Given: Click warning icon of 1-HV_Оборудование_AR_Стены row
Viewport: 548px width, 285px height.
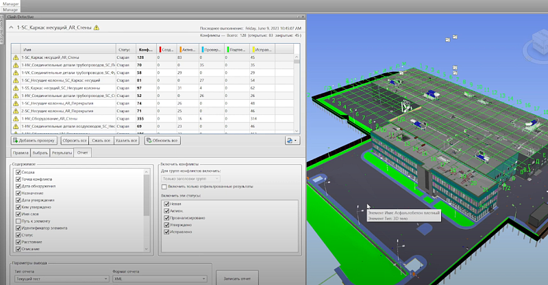Looking at the screenshot, I should pos(16,118).
